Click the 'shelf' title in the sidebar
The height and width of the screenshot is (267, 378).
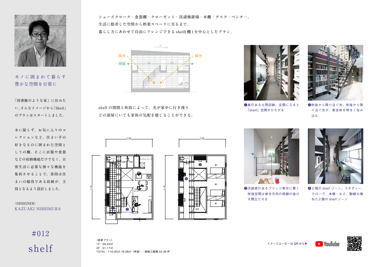(x=40, y=248)
